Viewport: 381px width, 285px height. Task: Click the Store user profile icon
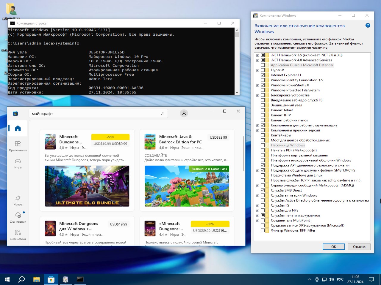(184, 113)
